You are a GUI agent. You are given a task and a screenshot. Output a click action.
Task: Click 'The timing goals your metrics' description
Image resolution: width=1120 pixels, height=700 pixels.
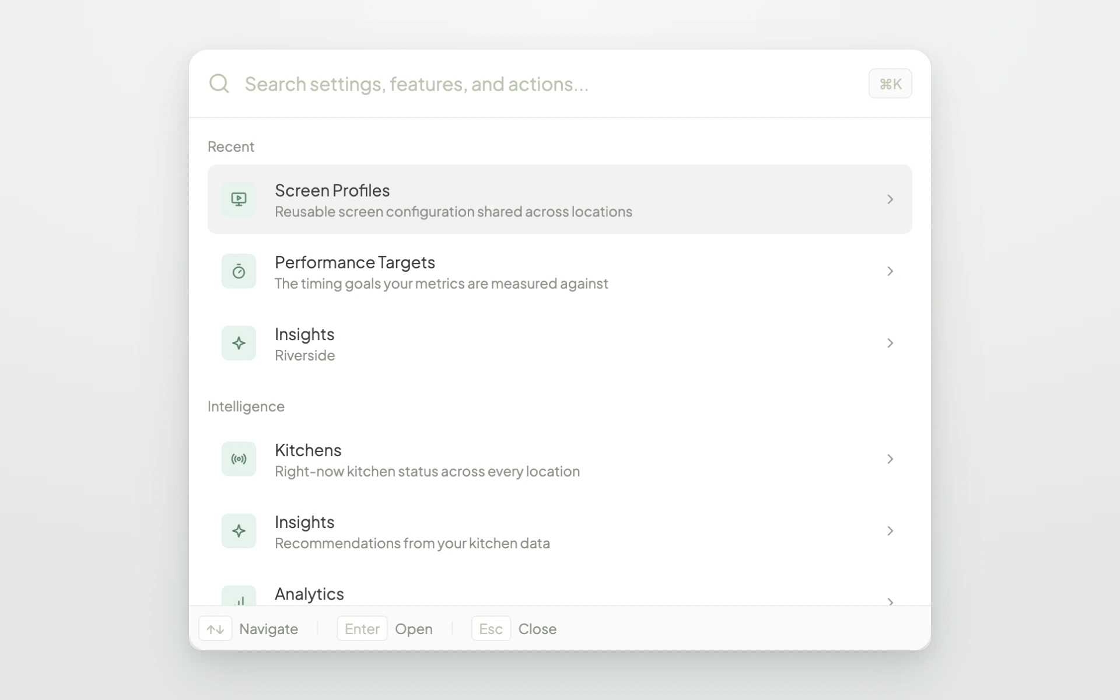click(x=441, y=283)
